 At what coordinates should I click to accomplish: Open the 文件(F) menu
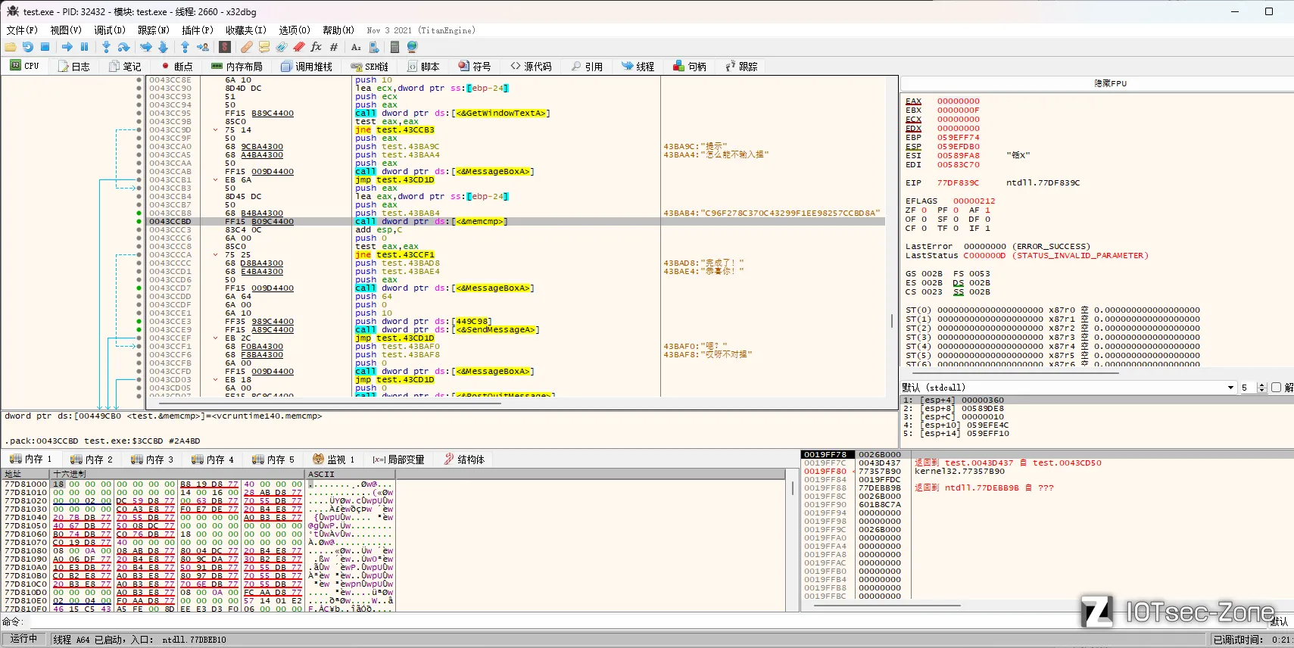tap(22, 30)
